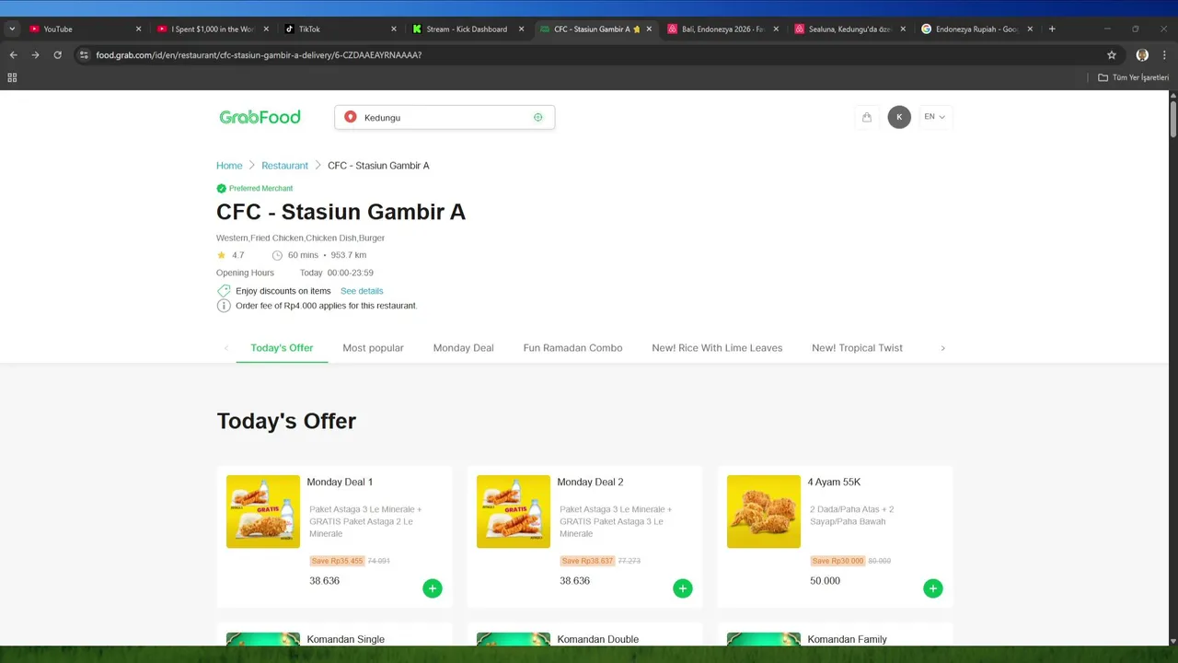Open the EN language dropdown
Screen dimensions: 1178x663
[x=935, y=117]
